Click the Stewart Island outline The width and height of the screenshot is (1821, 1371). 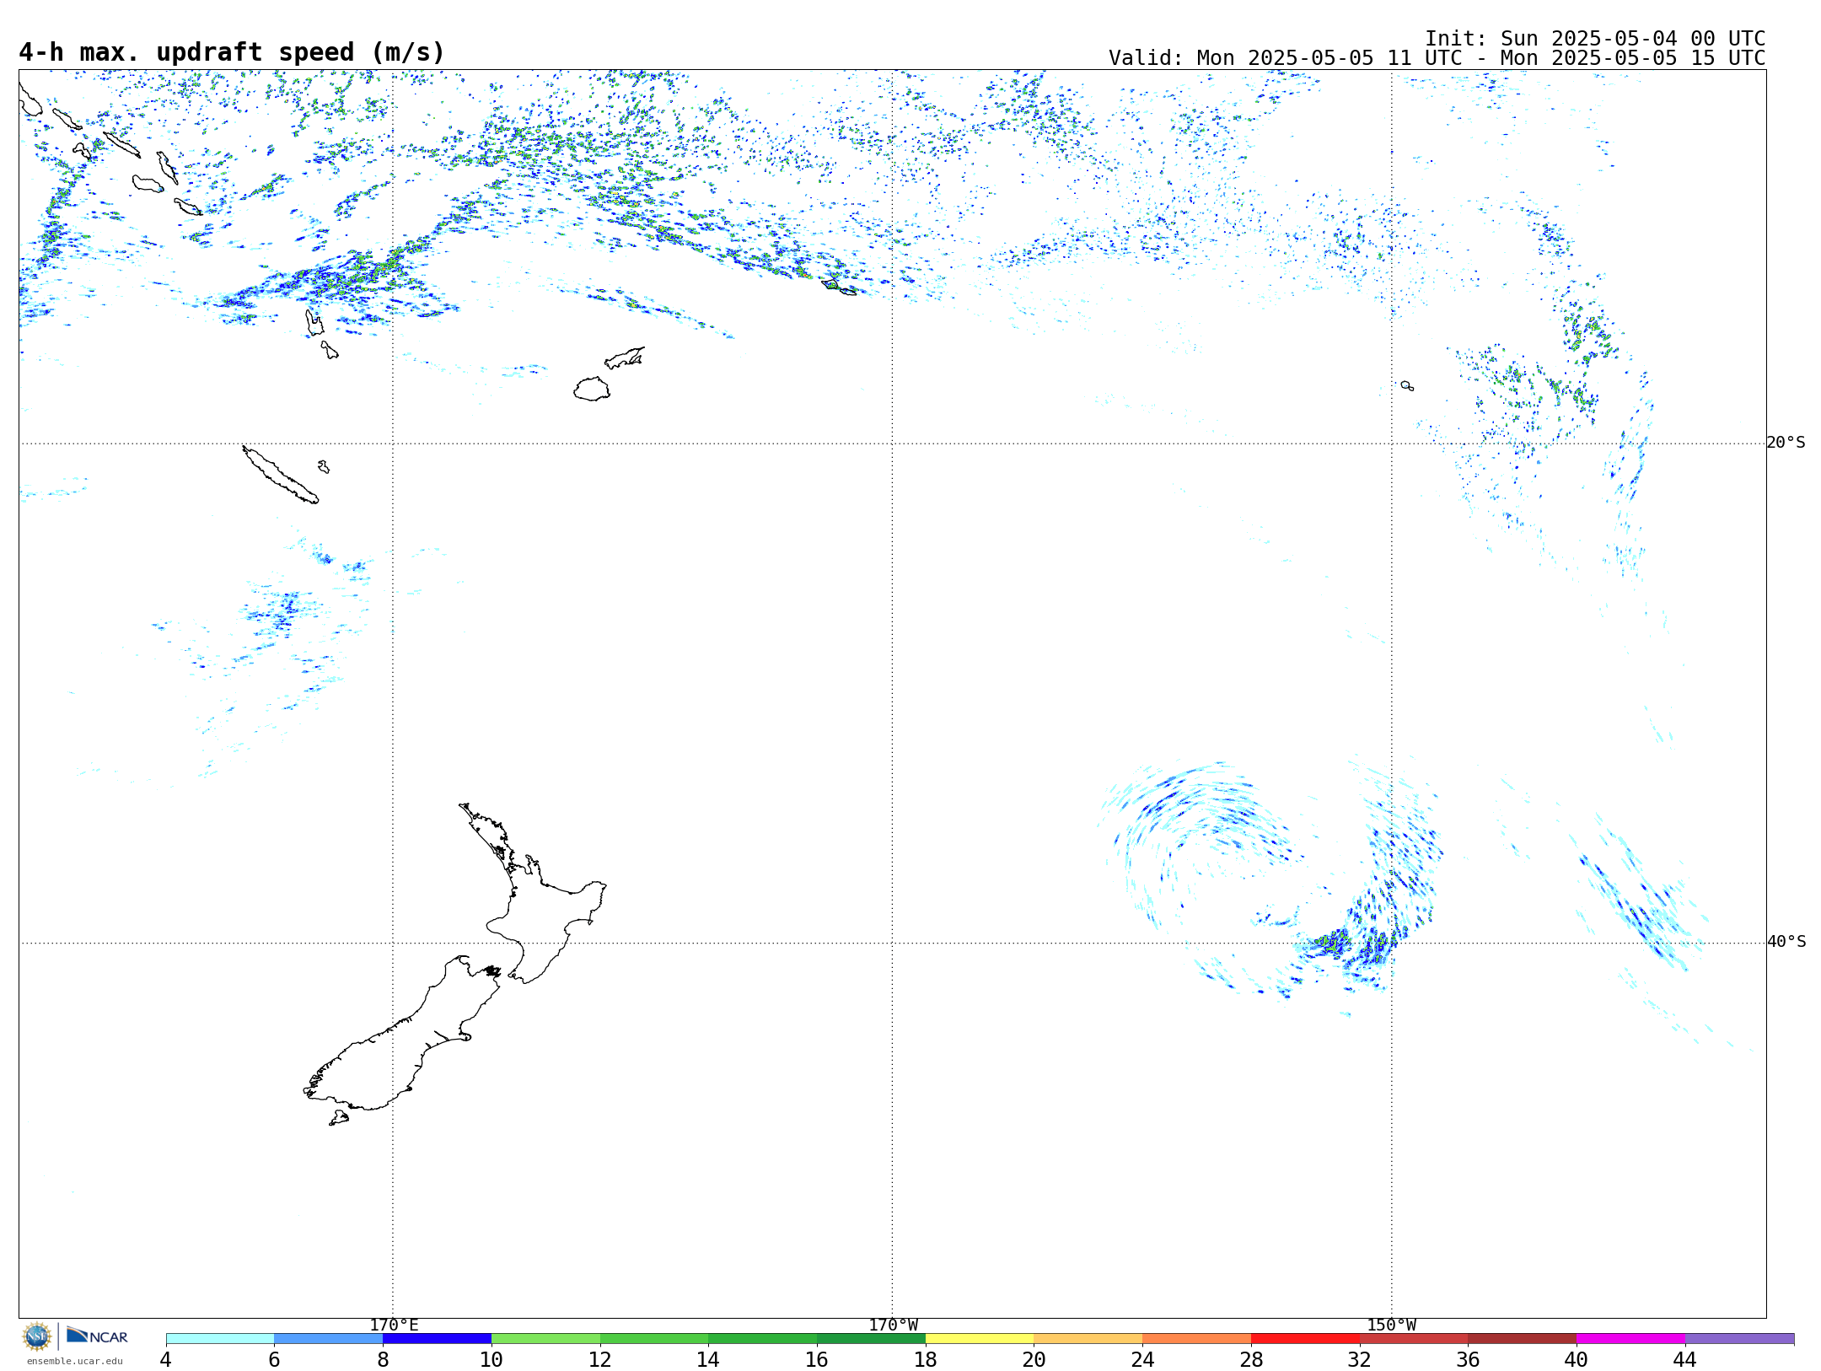pyautogui.click(x=339, y=1118)
